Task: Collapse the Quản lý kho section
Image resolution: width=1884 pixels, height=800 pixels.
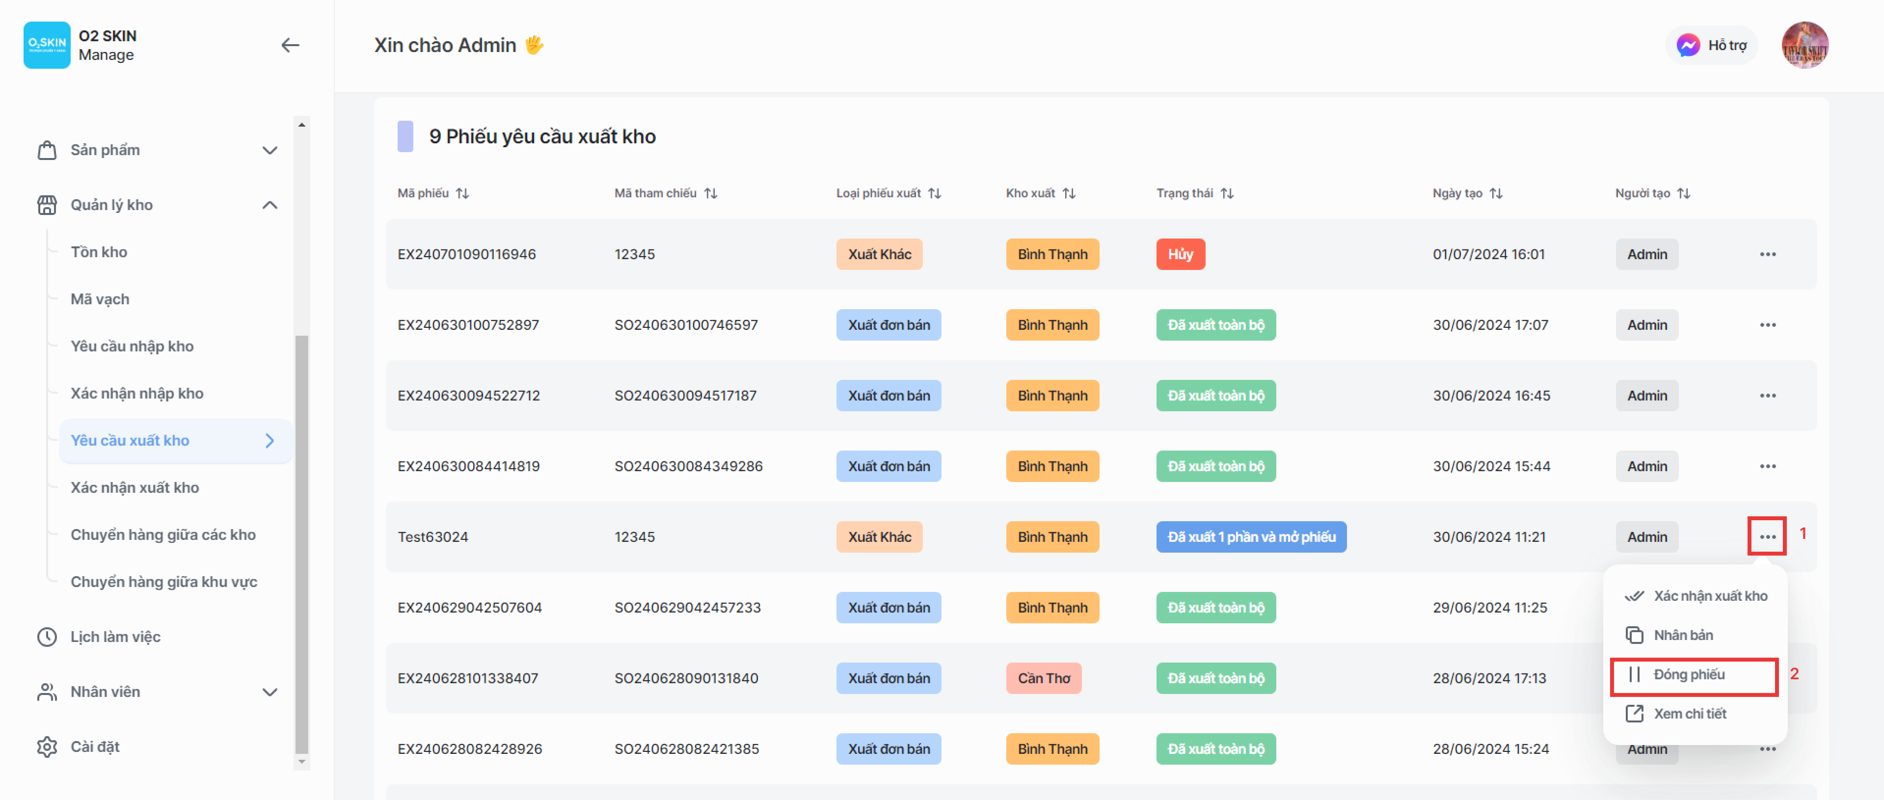Action: point(269,205)
